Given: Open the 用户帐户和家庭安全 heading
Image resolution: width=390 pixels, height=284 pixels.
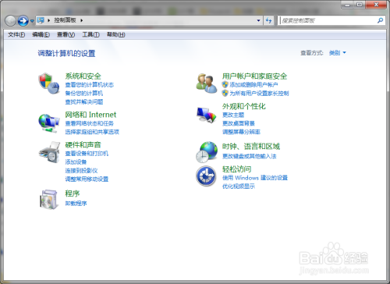Looking at the screenshot, I should [254, 76].
